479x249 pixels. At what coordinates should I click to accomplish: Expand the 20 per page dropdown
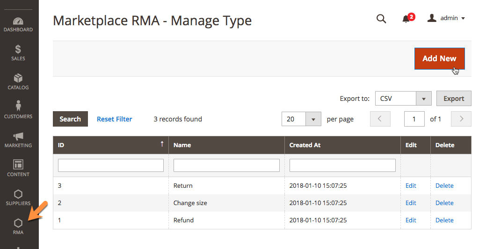click(x=313, y=119)
